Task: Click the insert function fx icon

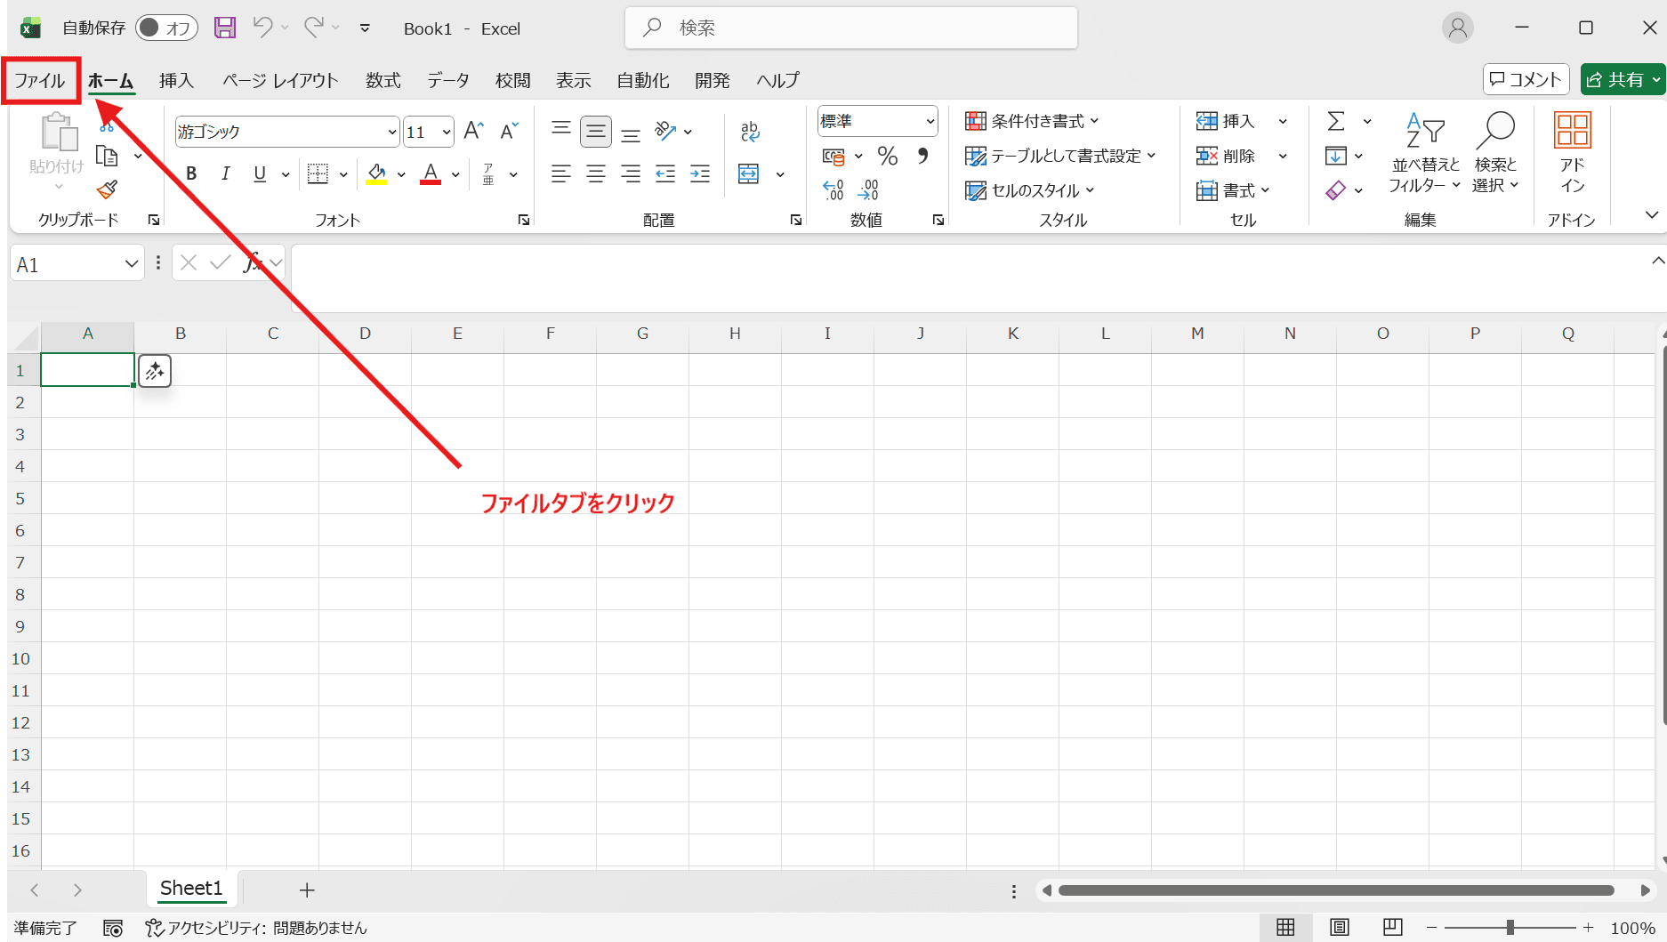Action: [x=253, y=263]
